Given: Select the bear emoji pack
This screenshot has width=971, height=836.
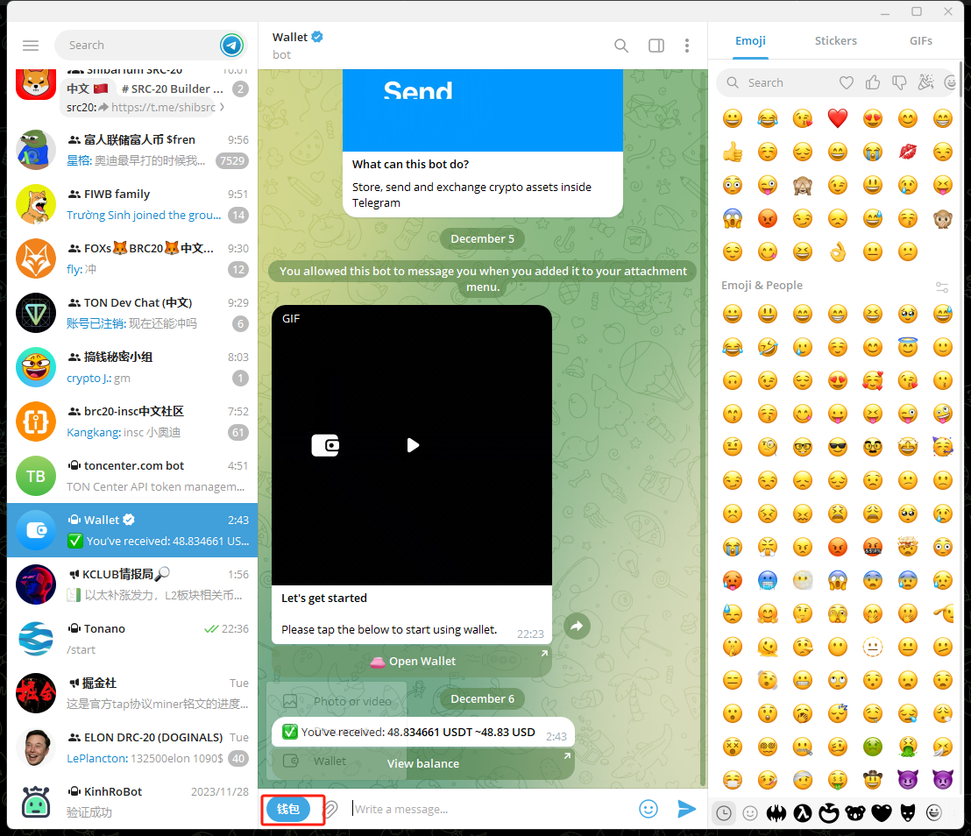Looking at the screenshot, I should pos(855,812).
